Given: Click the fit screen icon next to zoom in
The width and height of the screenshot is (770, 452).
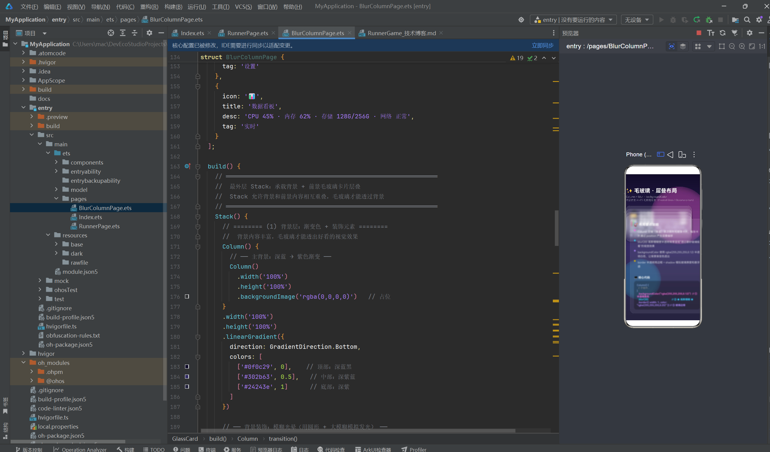Looking at the screenshot, I should (752, 46).
